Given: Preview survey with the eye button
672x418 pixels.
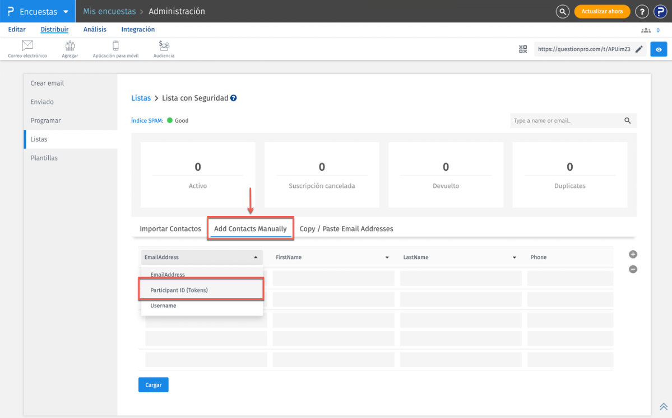Looking at the screenshot, I should tap(659, 49).
